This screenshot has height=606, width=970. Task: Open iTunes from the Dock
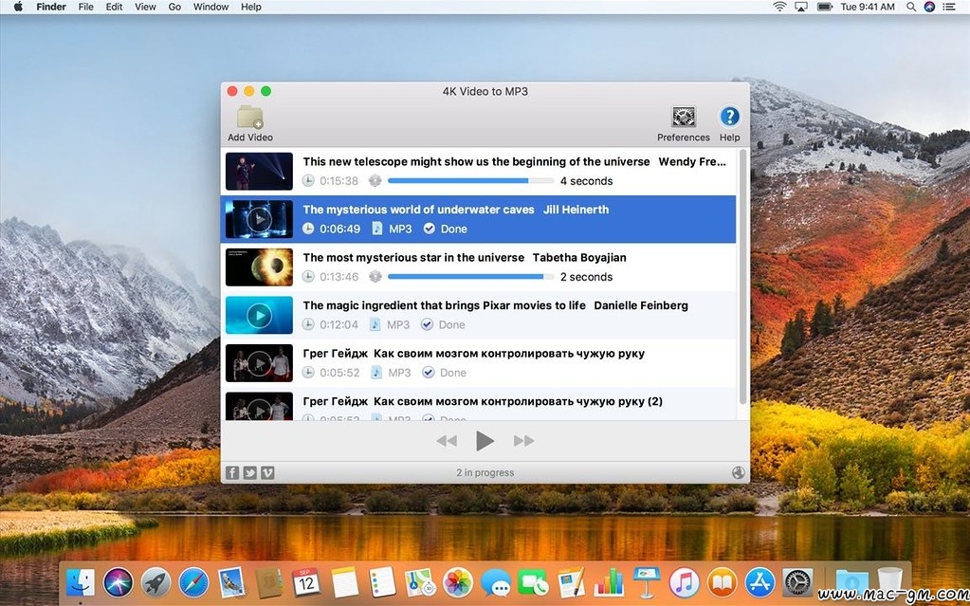click(x=685, y=582)
